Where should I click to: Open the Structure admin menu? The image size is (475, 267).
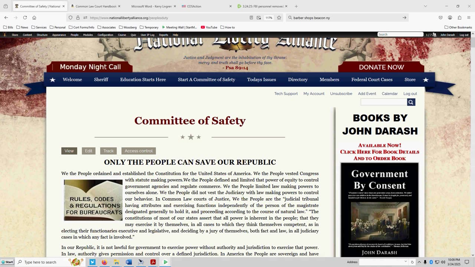pyautogui.click(x=42, y=35)
